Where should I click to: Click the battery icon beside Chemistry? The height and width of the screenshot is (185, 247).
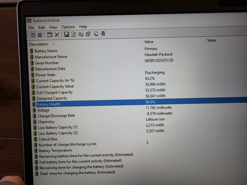click(x=35, y=122)
